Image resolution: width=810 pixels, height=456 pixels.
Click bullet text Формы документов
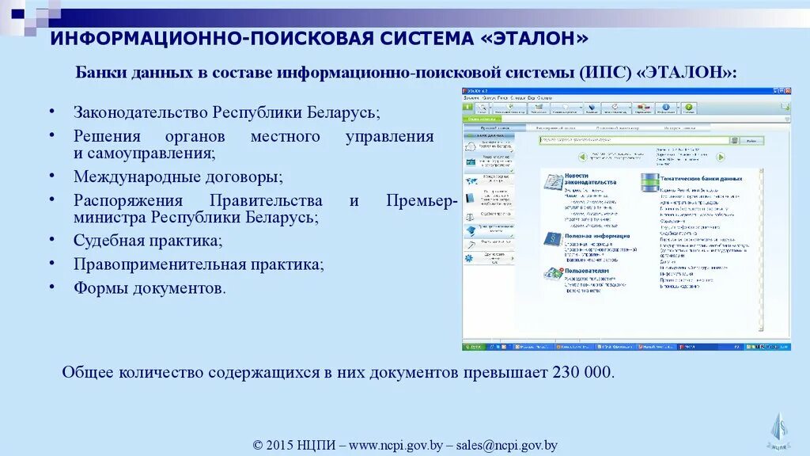click(150, 288)
